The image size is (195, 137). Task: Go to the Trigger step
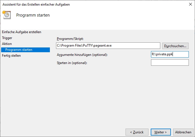[x=7, y=38]
